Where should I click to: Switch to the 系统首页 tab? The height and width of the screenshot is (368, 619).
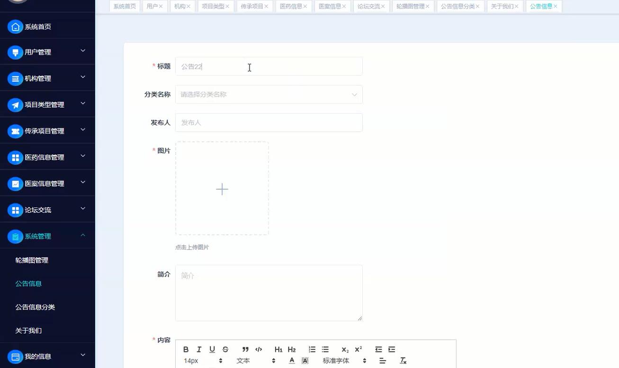coord(124,6)
